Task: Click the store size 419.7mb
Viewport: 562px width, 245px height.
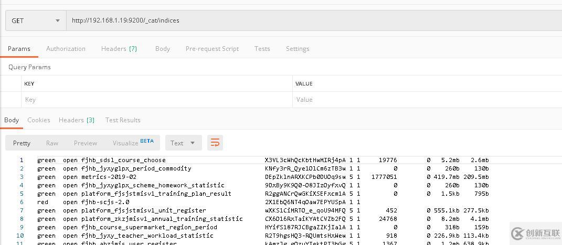Action: pyautogui.click(x=446, y=177)
